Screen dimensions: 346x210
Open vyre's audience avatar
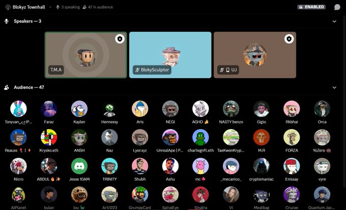click(x=322, y=166)
